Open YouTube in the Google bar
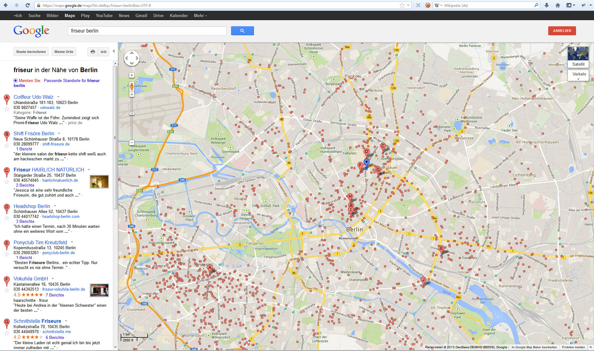The height and width of the screenshot is (351, 594). 104,15
